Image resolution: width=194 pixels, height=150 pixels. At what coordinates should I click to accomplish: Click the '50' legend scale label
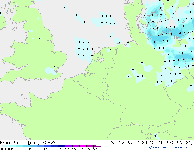click(x=95, y=149)
